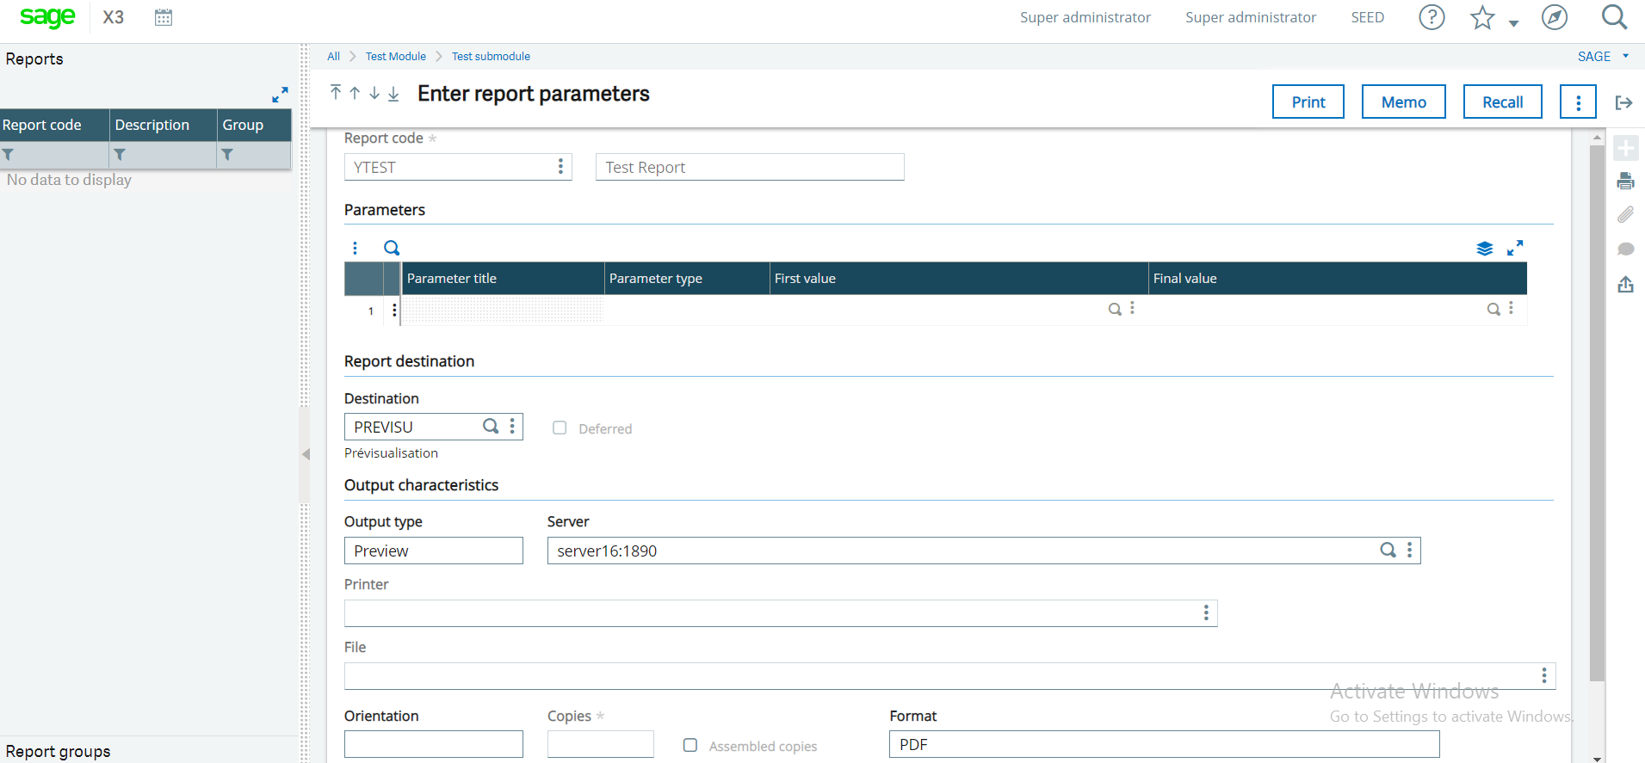Click the printer icon in right sidebar

pyautogui.click(x=1625, y=181)
